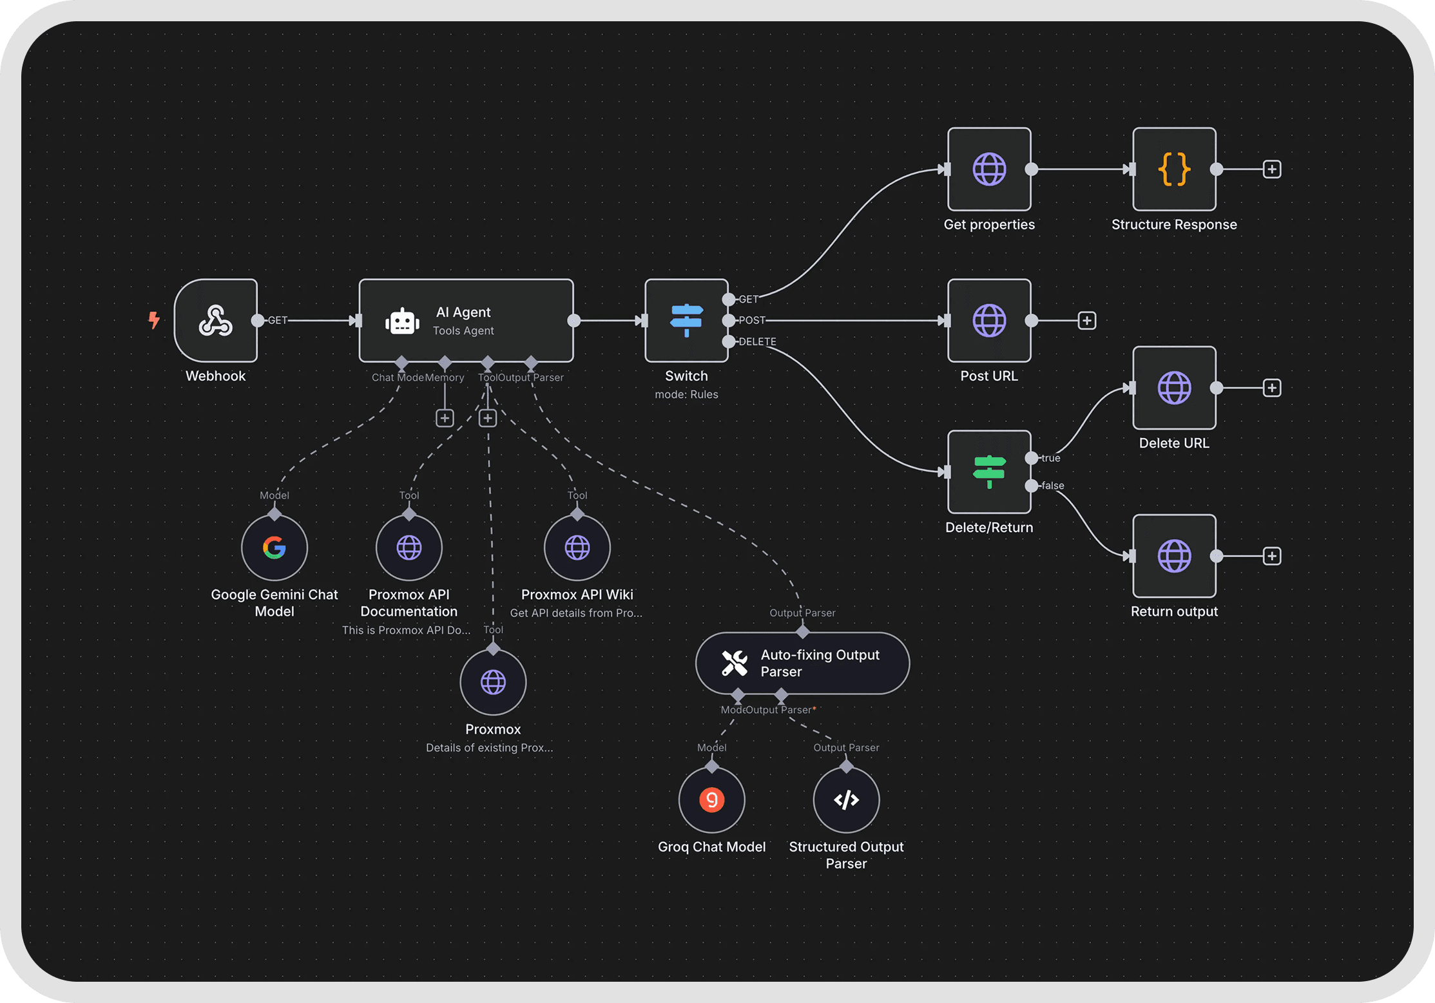The image size is (1435, 1003).
Task: Add a node after Structure Response
Action: tap(1271, 169)
